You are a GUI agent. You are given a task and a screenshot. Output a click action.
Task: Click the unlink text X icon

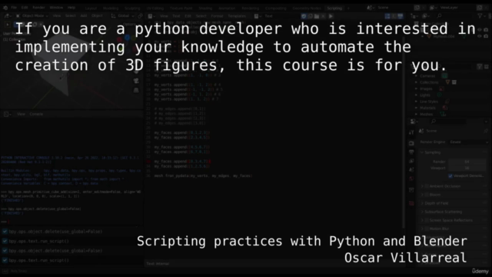pos(323,16)
